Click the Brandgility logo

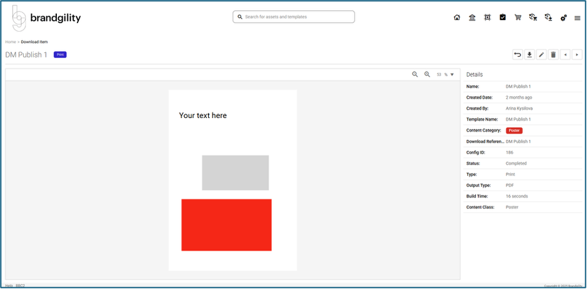coord(47,18)
